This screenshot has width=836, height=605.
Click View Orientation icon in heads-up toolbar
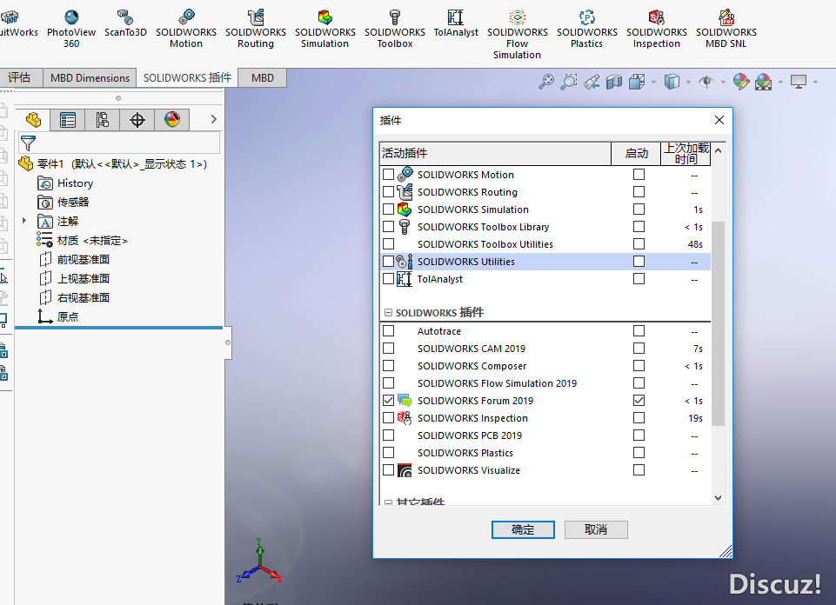(x=637, y=82)
